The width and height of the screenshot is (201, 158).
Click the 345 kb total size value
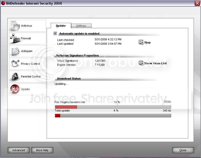pos(167,110)
